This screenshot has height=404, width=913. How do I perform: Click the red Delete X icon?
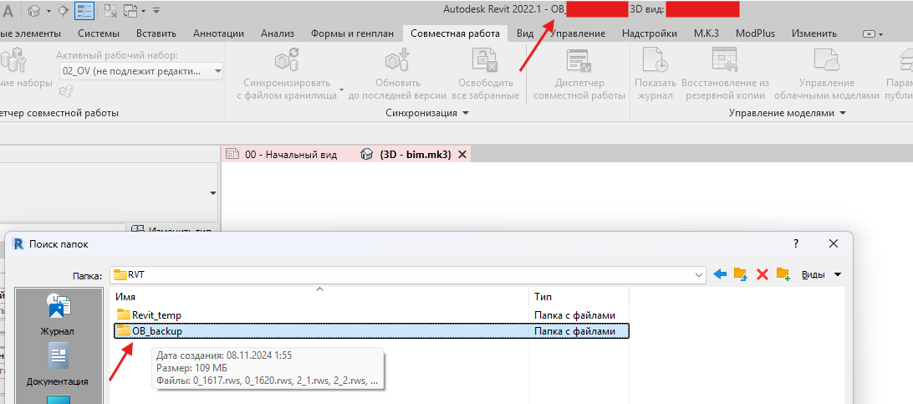pyautogui.click(x=763, y=274)
